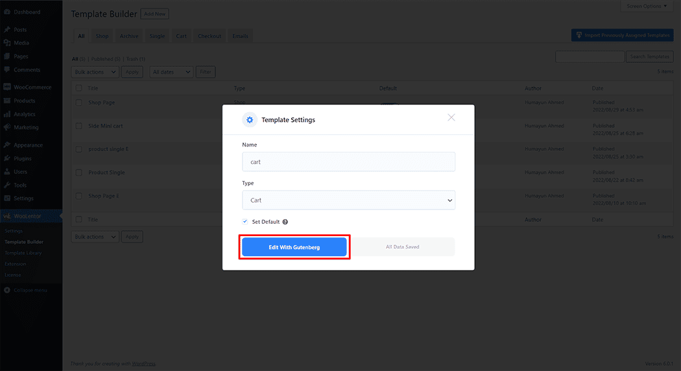Switch to the Emails tab
Viewport: 681px width, 371px height.
pos(240,36)
